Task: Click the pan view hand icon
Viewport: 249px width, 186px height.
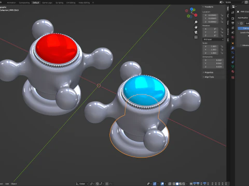Action: click(x=196, y=27)
